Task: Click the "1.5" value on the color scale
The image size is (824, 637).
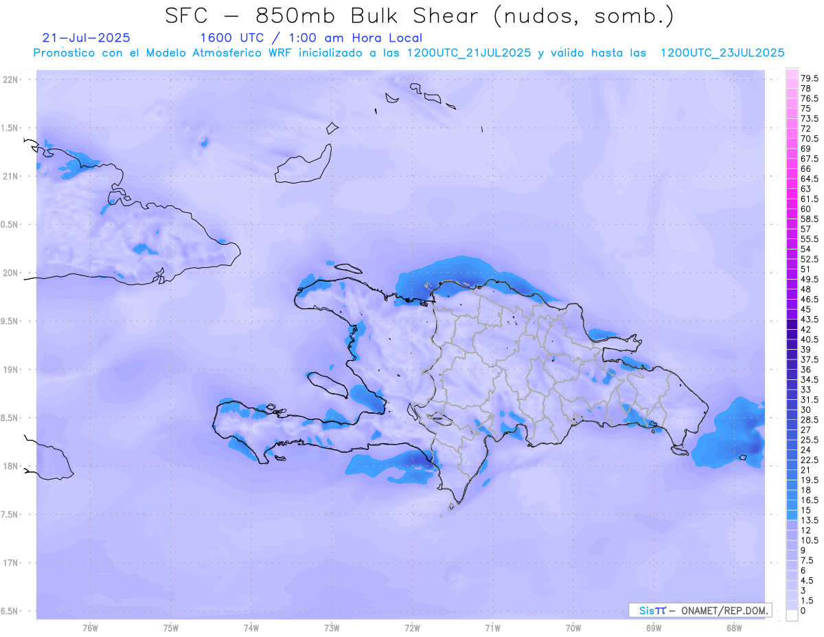Action: [x=808, y=601]
